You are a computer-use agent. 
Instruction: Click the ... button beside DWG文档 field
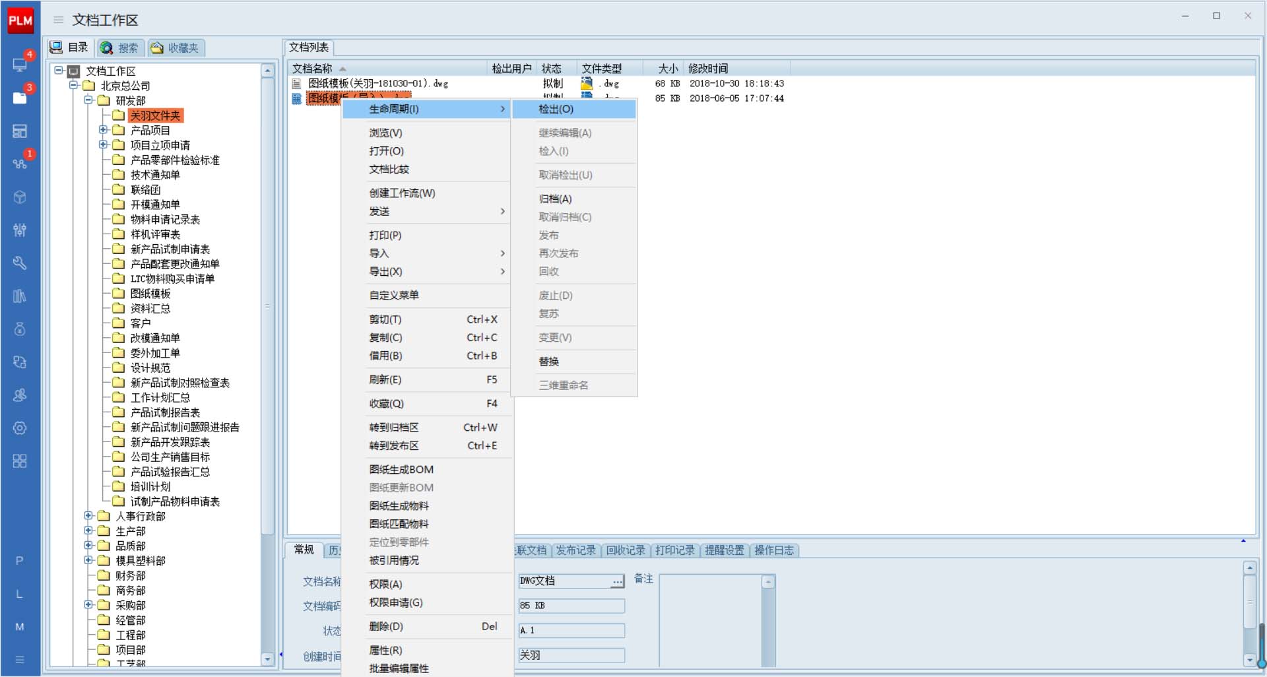pyautogui.click(x=617, y=581)
